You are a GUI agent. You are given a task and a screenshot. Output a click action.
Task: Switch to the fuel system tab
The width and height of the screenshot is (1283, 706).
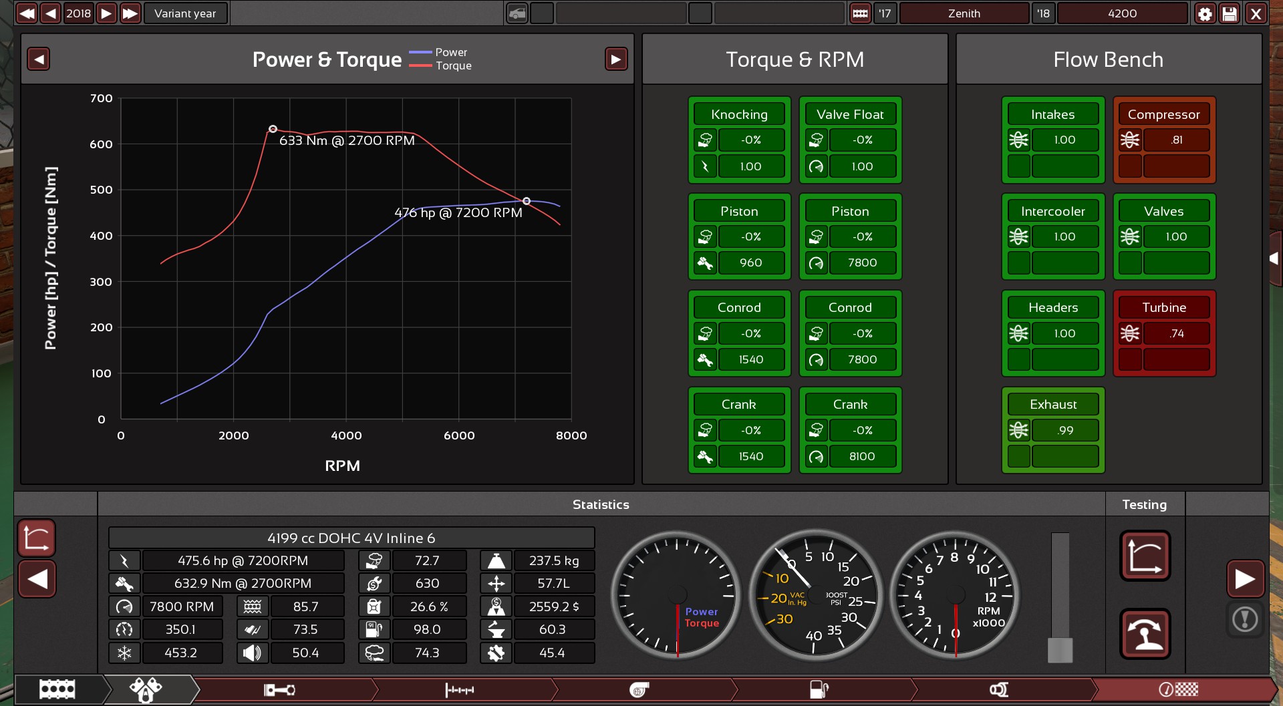[819, 689]
